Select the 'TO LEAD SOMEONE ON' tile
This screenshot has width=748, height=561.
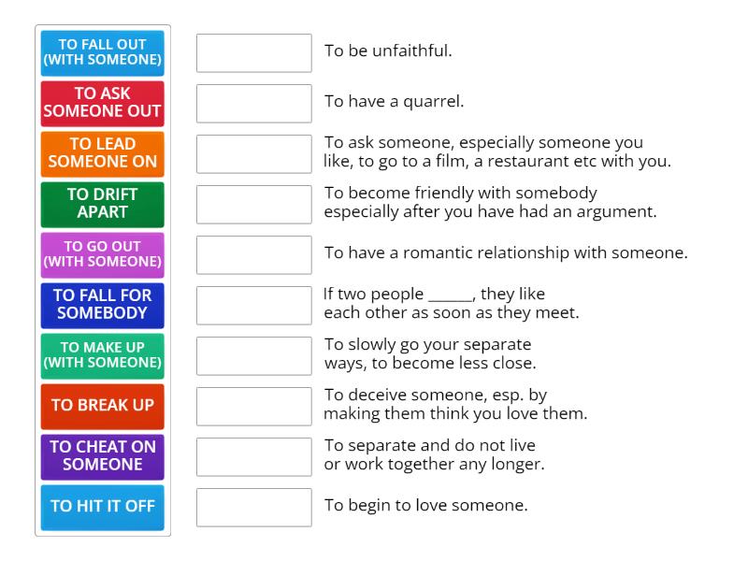pyautogui.click(x=102, y=153)
